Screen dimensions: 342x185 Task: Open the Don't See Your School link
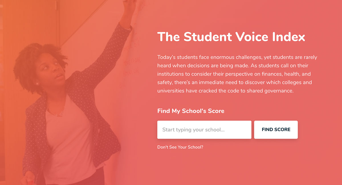click(x=180, y=147)
